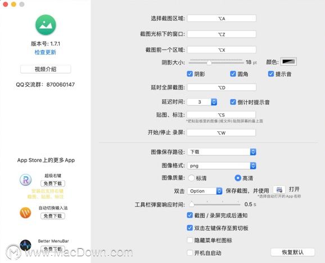
Task: Click the 阴影大小 slider handle
Action: 209,63
